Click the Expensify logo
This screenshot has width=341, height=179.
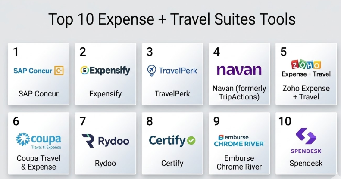105,71
